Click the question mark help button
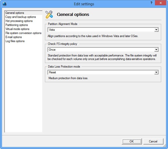 151,3
